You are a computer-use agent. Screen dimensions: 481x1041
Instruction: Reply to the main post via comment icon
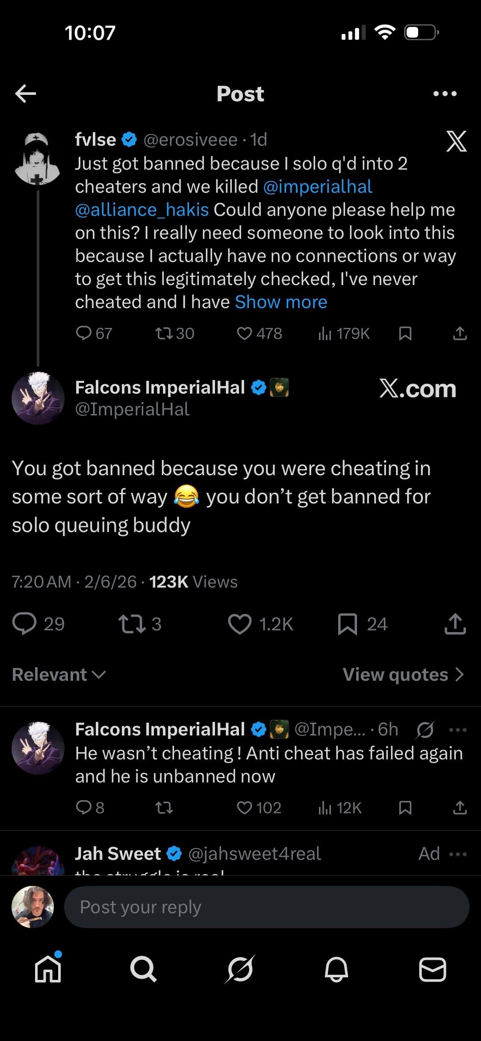point(24,624)
